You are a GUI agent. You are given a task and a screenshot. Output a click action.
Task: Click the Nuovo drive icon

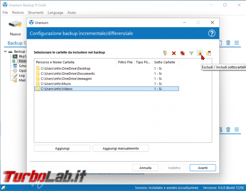click(15, 24)
